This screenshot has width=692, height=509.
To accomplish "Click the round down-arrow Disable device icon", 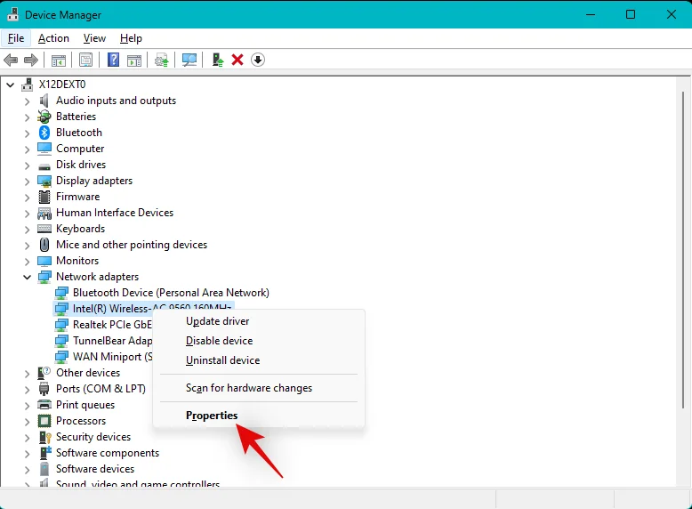I will tap(258, 60).
